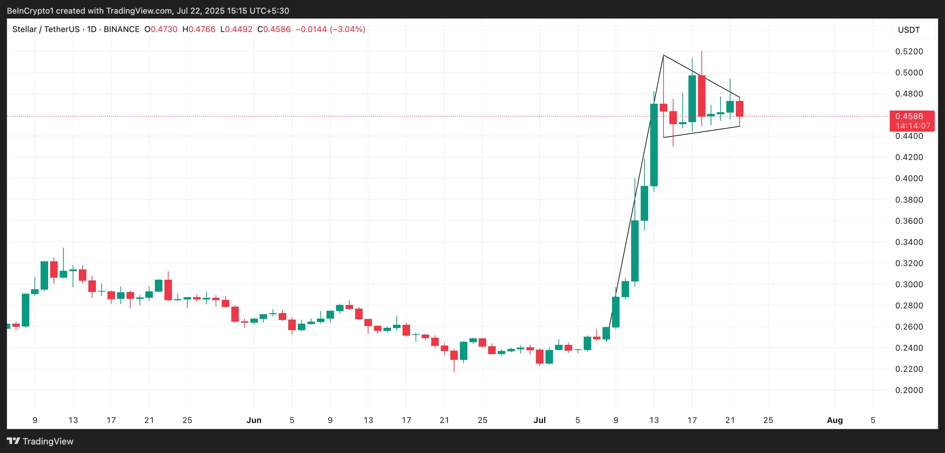This screenshot has height=453, width=945.
Task: Click the open value O0.4730
Action: 161,29
